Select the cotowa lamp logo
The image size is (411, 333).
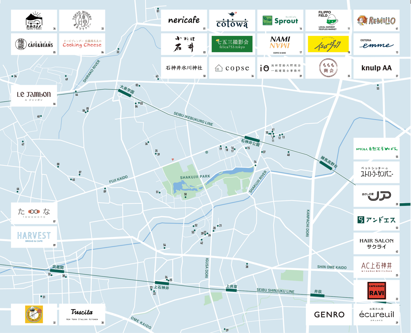[232, 21]
